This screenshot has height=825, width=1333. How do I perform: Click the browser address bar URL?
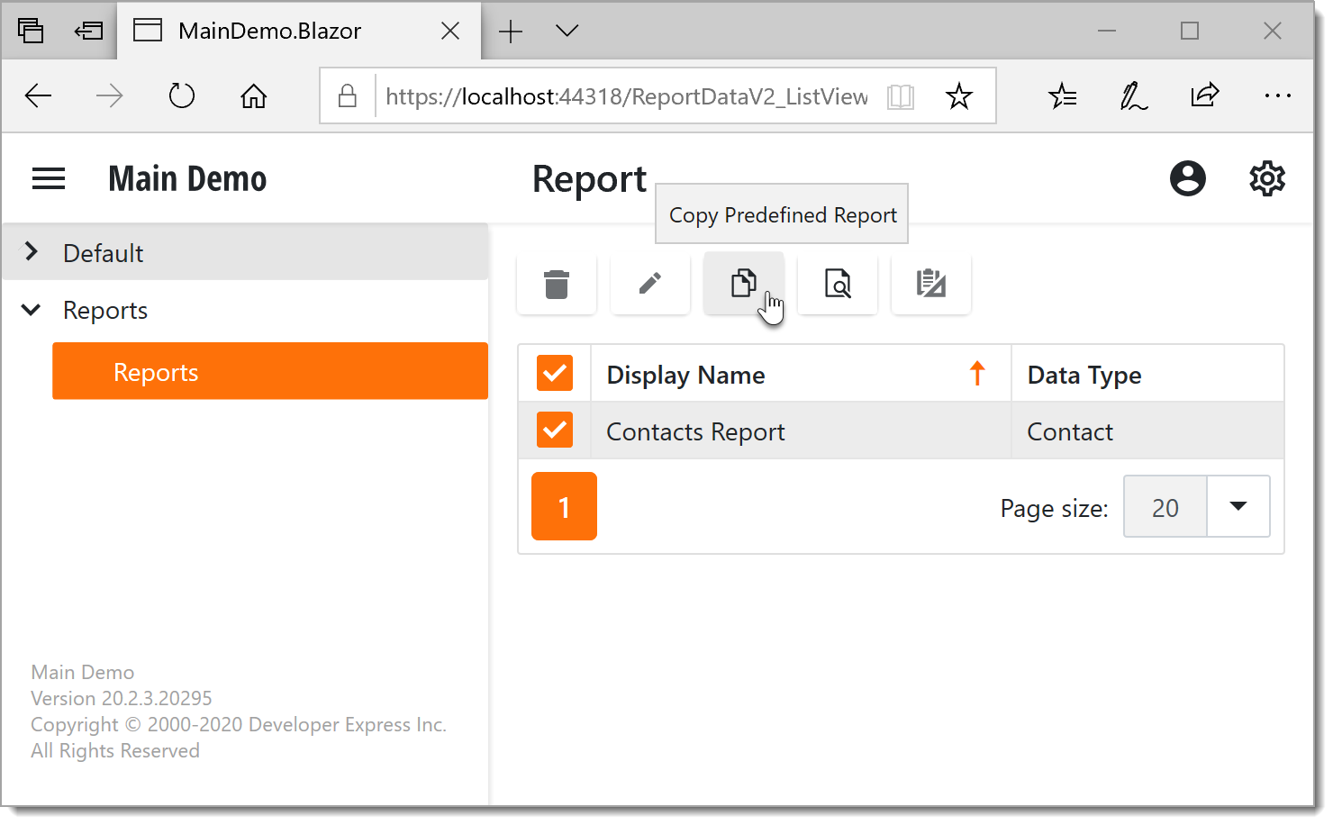626,96
